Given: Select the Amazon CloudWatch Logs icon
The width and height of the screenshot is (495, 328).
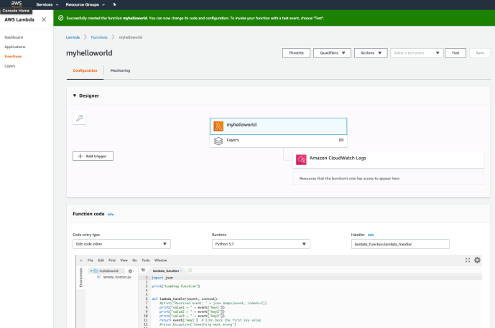Looking at the screenshot, I should 301,159.
